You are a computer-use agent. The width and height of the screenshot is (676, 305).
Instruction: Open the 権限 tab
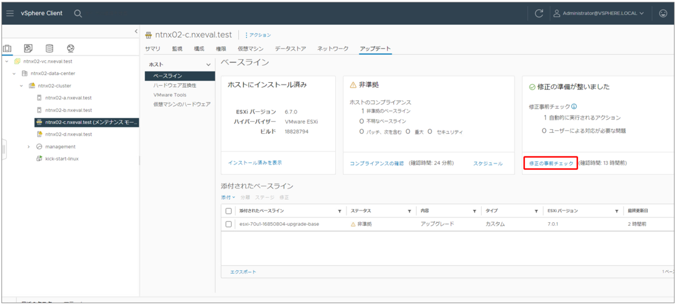[221, 49]
